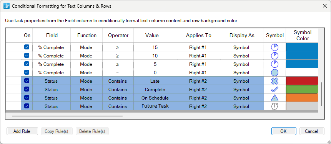Click the Value cell showing On Schedule
This screenshot has height=144, width=331.
[x=155, y=98]
